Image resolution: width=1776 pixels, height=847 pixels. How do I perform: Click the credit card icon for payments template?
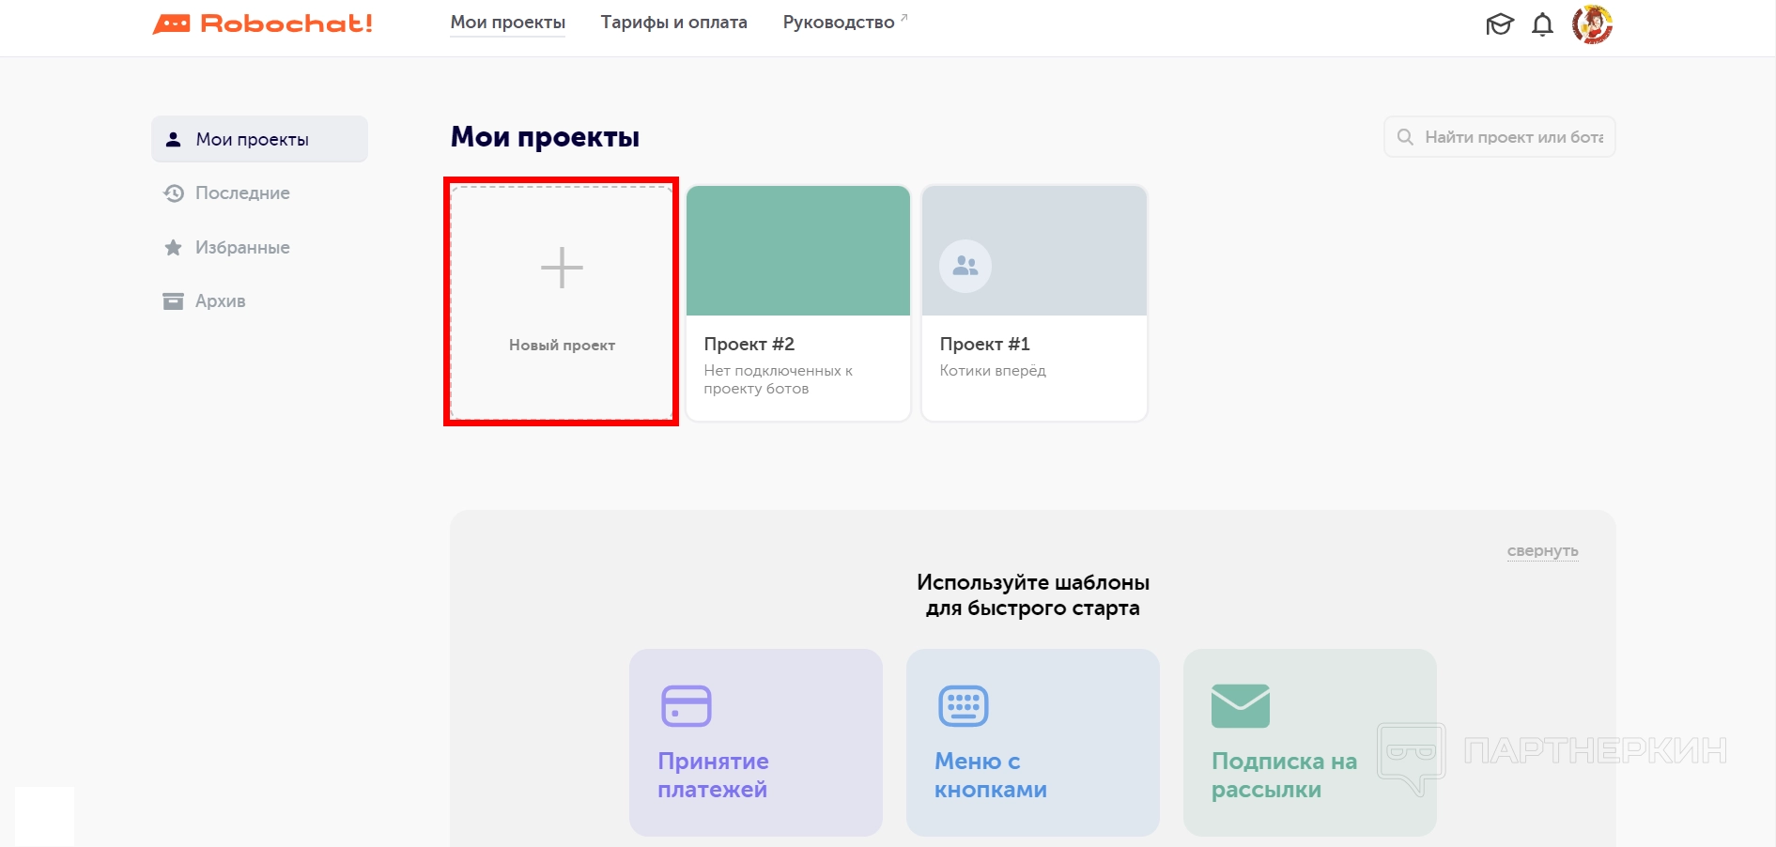(687, 706)
